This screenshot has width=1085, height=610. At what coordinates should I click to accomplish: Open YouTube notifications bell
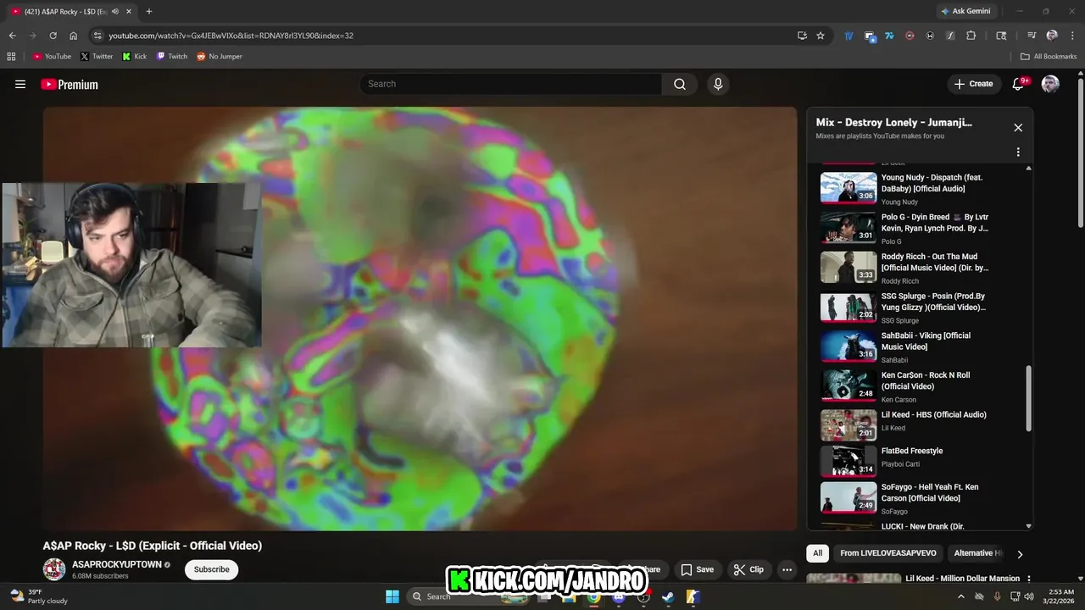coord(1019,84)
